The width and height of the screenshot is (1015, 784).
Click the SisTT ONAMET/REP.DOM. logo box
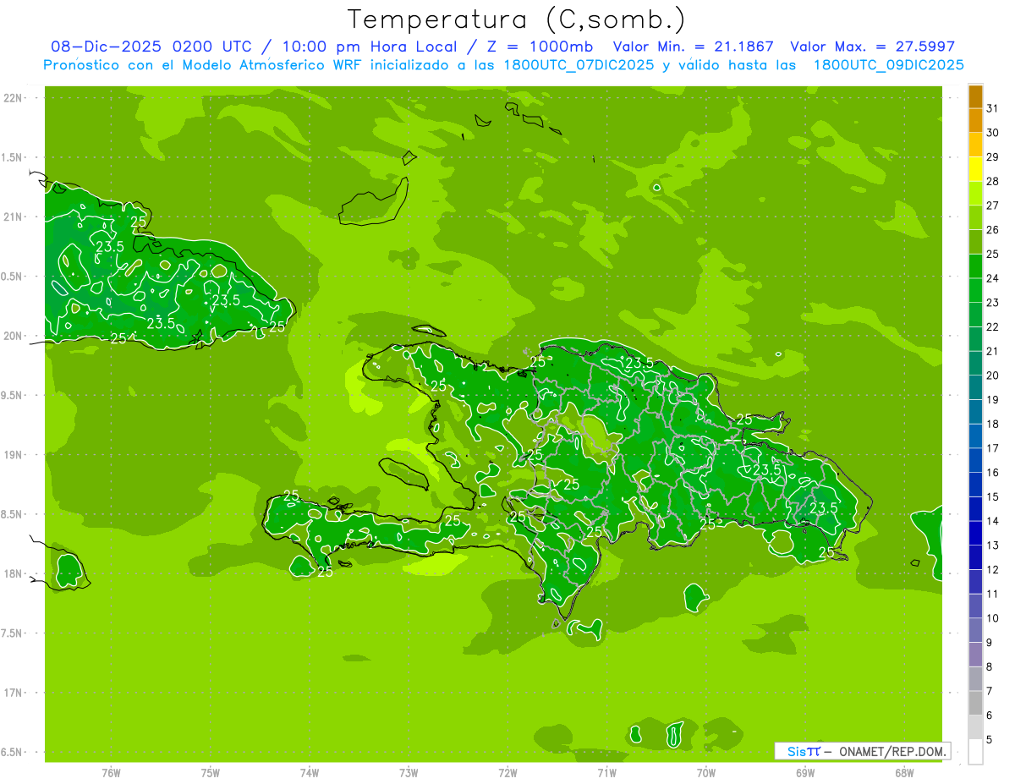pos(862,751)
